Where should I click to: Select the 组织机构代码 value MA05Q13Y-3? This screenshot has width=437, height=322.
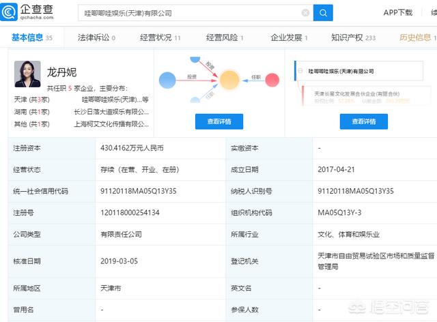click(x=339, y=213)
